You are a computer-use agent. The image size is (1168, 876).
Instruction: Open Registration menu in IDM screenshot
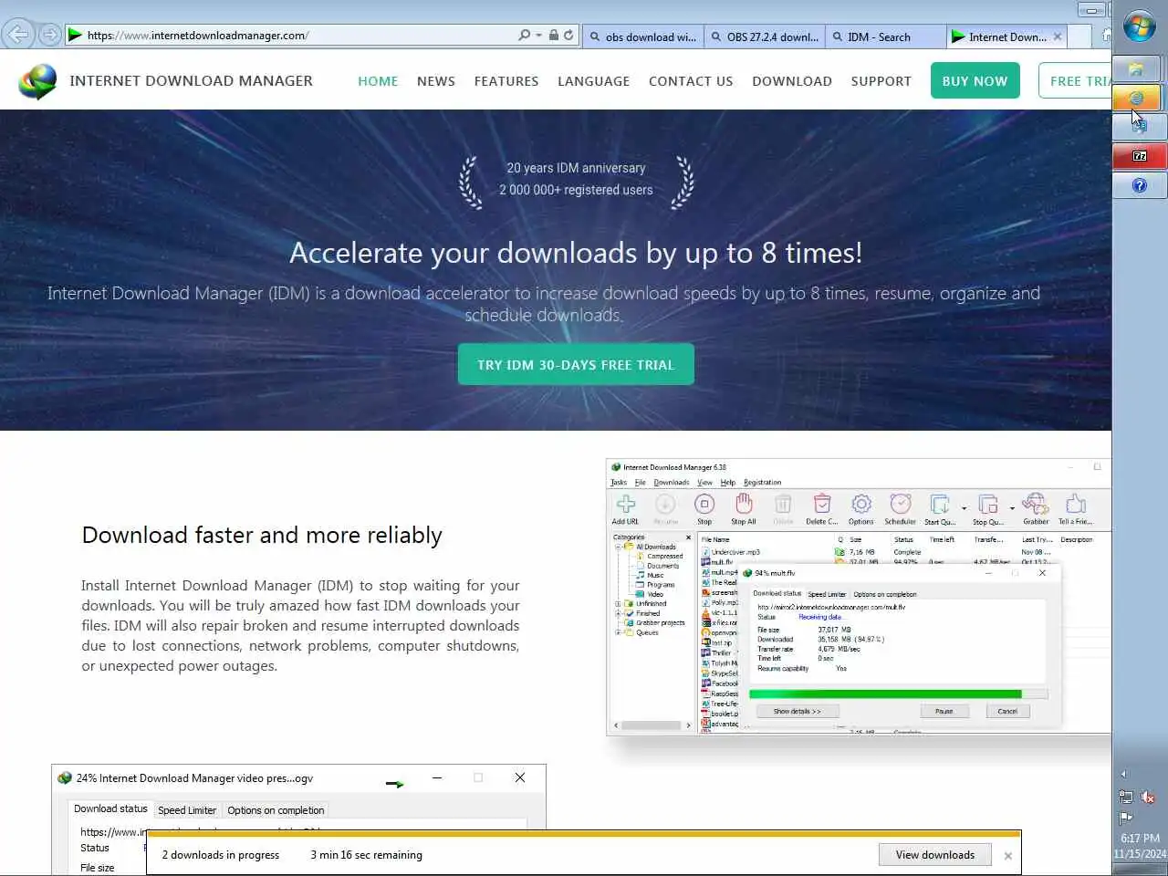click(763, 483)
